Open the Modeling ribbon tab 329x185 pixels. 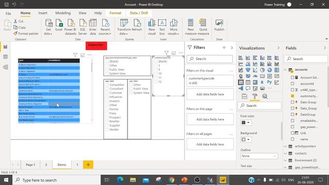63,13
